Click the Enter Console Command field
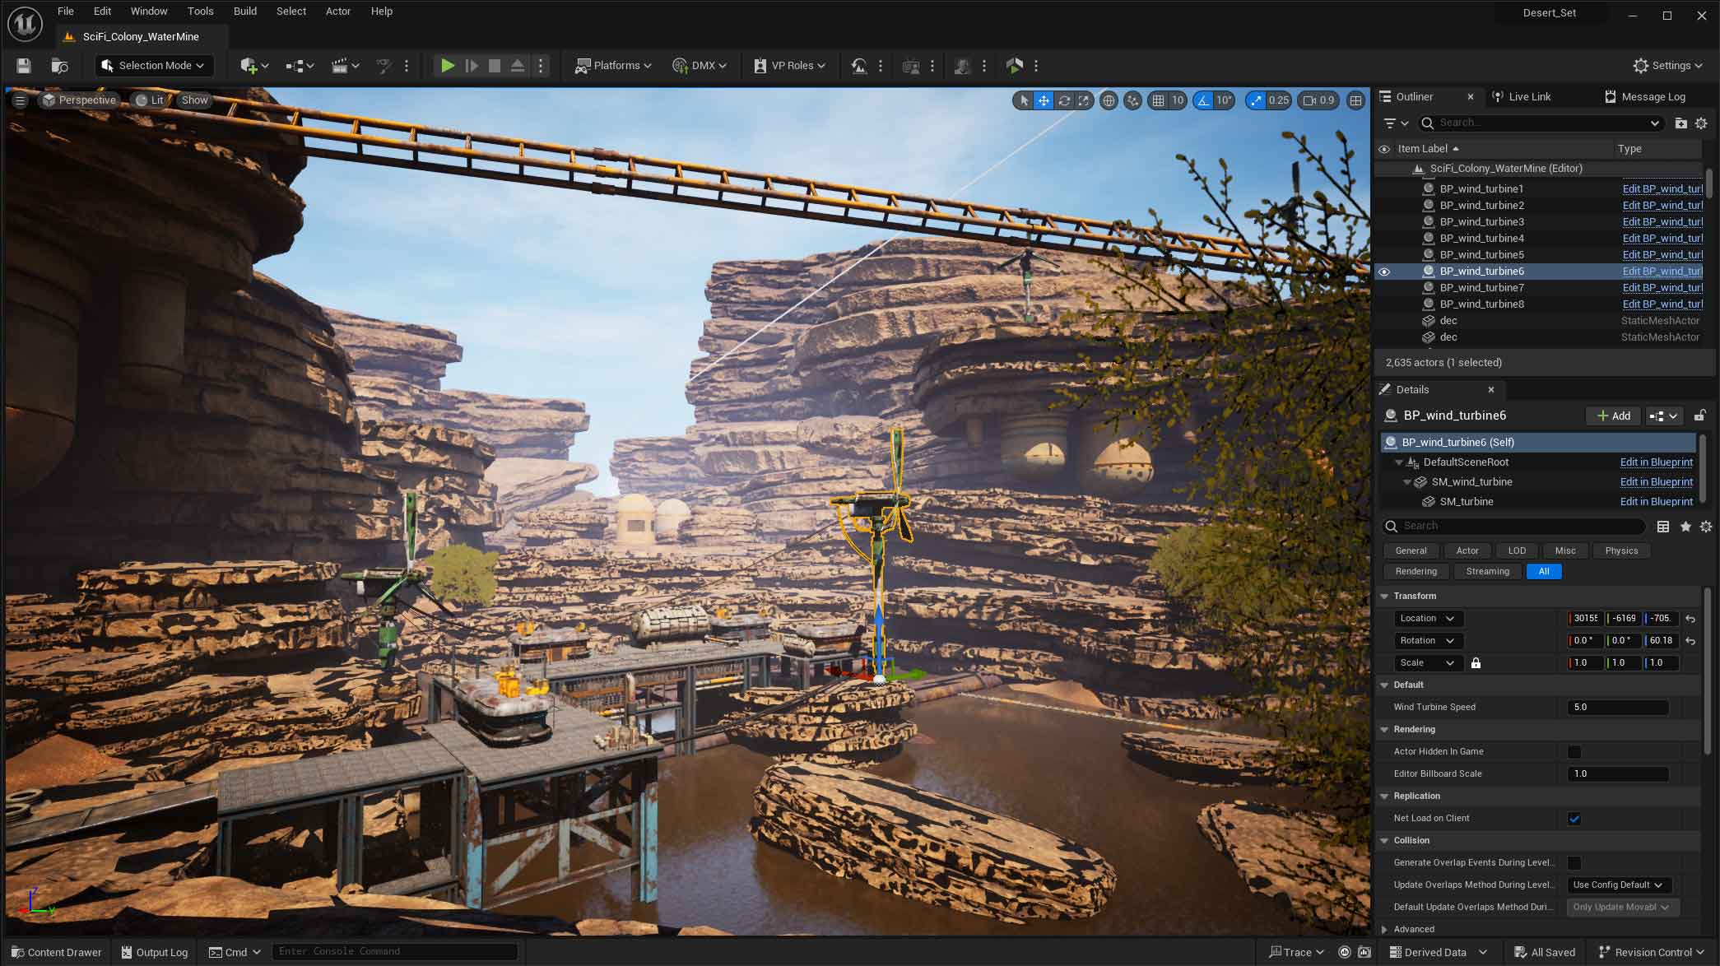Screen dimensions: 1720x966 point(393,950)
